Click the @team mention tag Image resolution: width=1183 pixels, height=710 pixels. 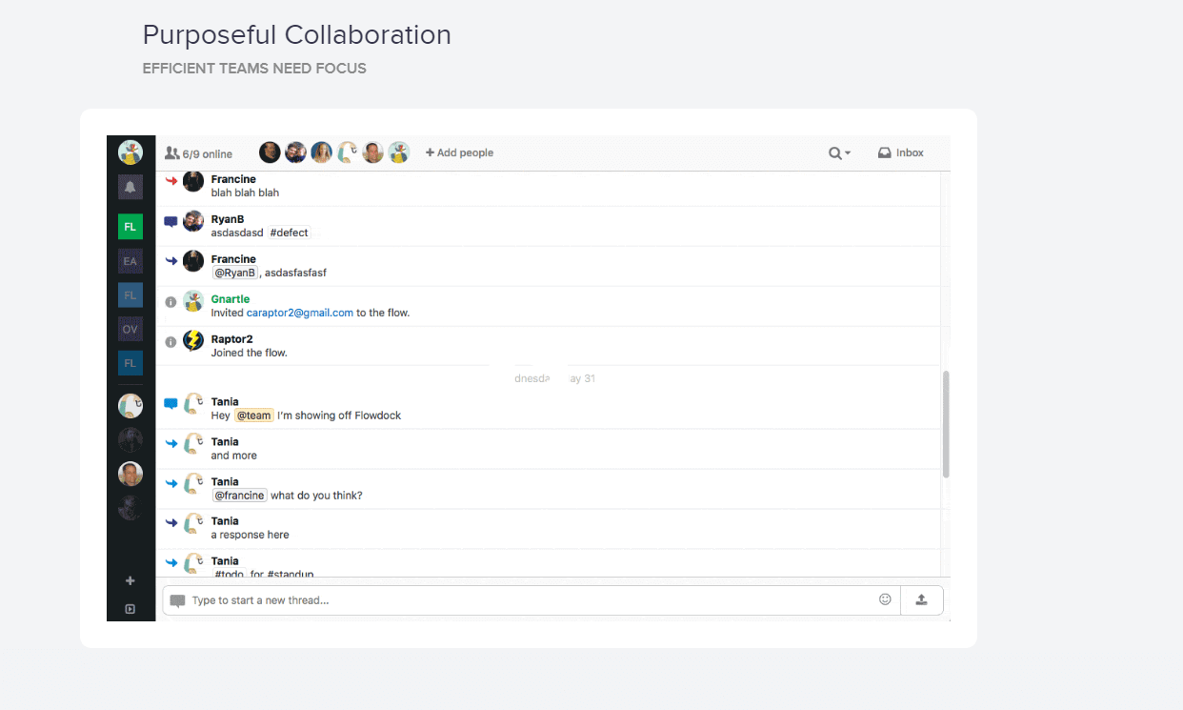(x=254, y=416)
